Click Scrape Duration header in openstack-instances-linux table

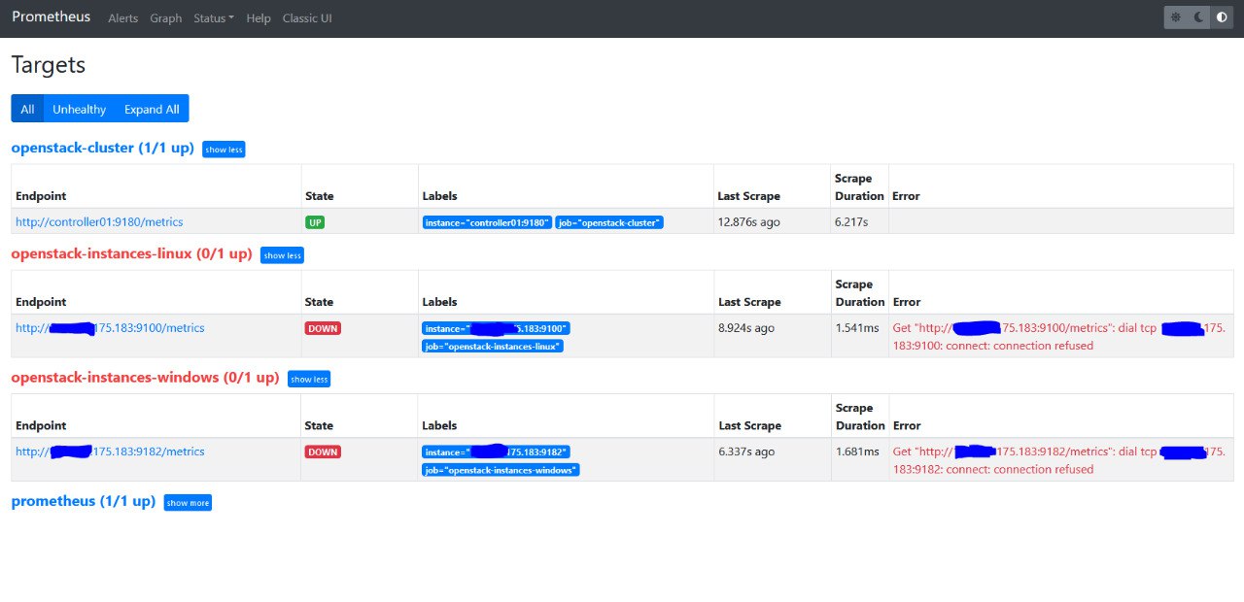pyautogui.click(x=860, y=293)
